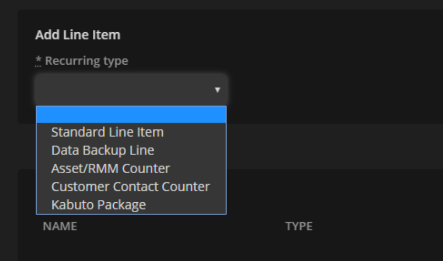Viewport: 443px width, 261px height.
Task: Choose Standard Line Item option
Action: [x=107, y=132]
